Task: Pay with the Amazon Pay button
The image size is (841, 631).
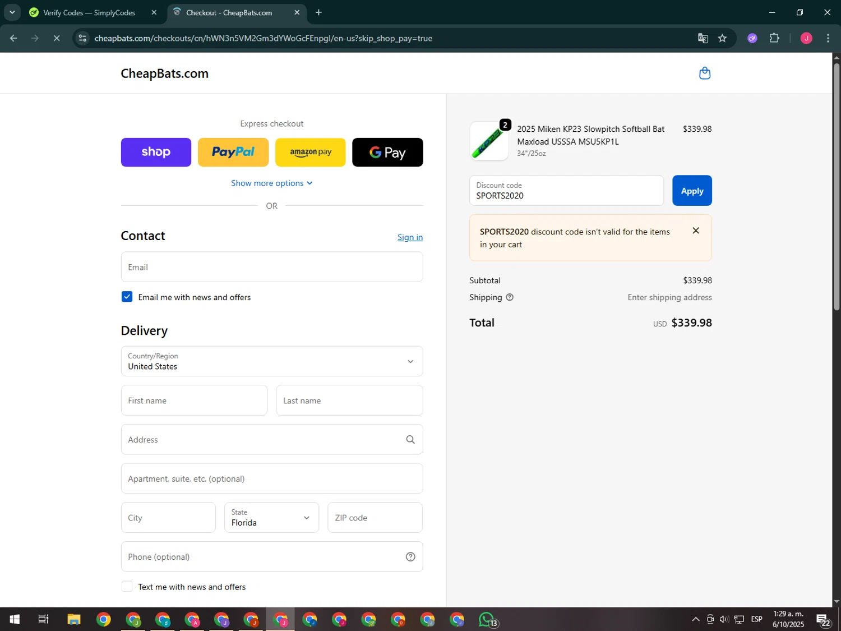Action: coord(311,152)
